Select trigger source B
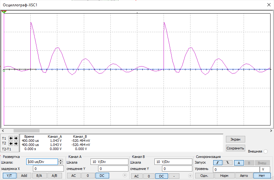The width and height of the screenshot is (274, 180). [x=249, y=163]
